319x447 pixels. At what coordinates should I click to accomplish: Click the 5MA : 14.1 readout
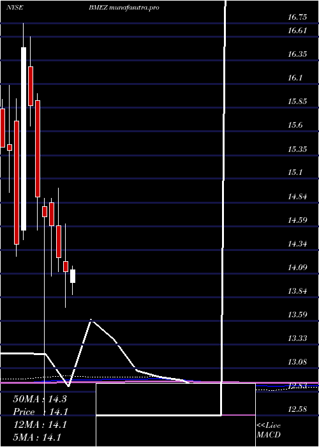pos(37,437)
